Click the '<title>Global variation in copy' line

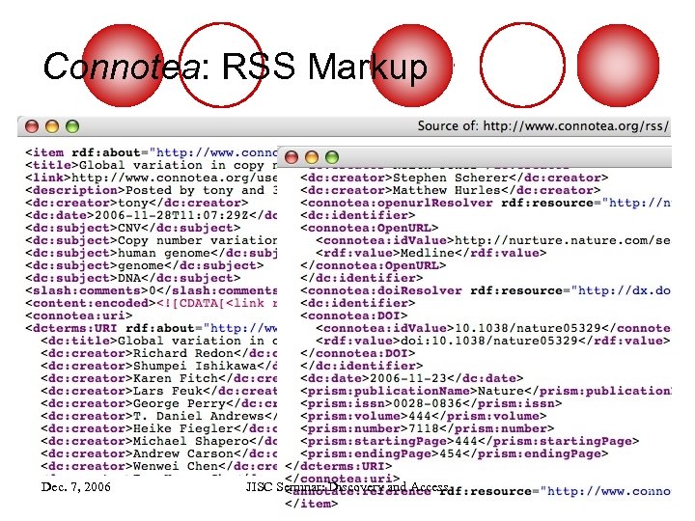click(x=152, y=165)
